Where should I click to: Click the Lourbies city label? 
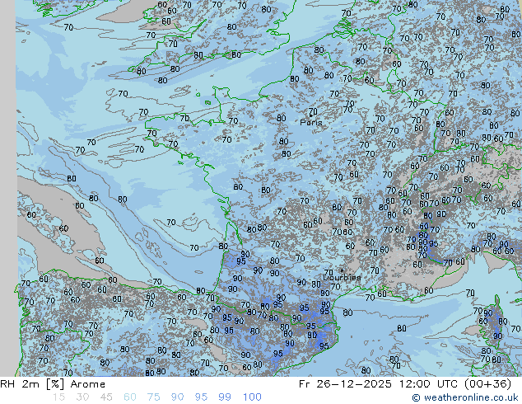[x=342, y=277]
